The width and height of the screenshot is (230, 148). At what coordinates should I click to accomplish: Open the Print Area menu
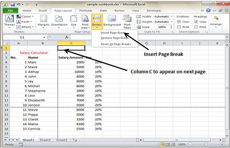pyautogui.click(x=85, y=22)
